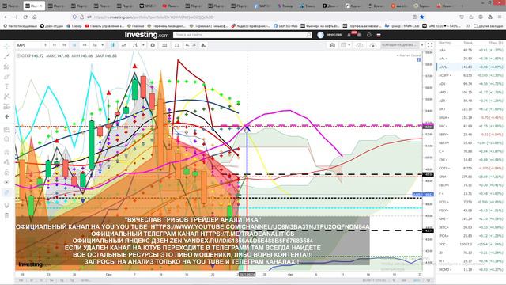
Task: Select the crosshair cursor tool
Action: [7, 47]
